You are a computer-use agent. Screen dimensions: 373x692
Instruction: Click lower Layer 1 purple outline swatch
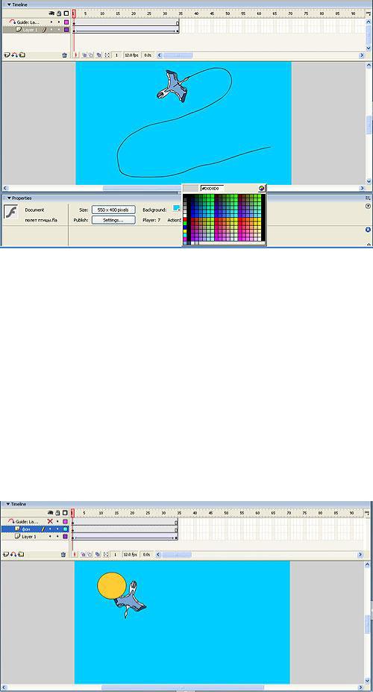coord(66,537)
